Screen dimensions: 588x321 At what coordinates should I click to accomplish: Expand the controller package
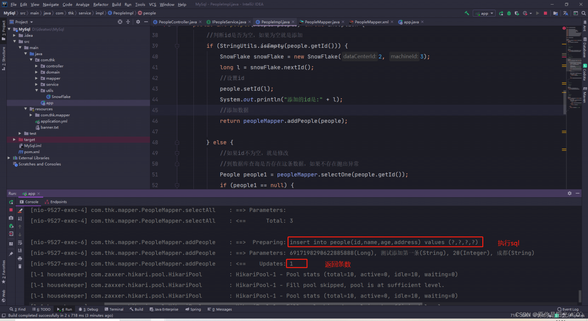pos(37,66)
